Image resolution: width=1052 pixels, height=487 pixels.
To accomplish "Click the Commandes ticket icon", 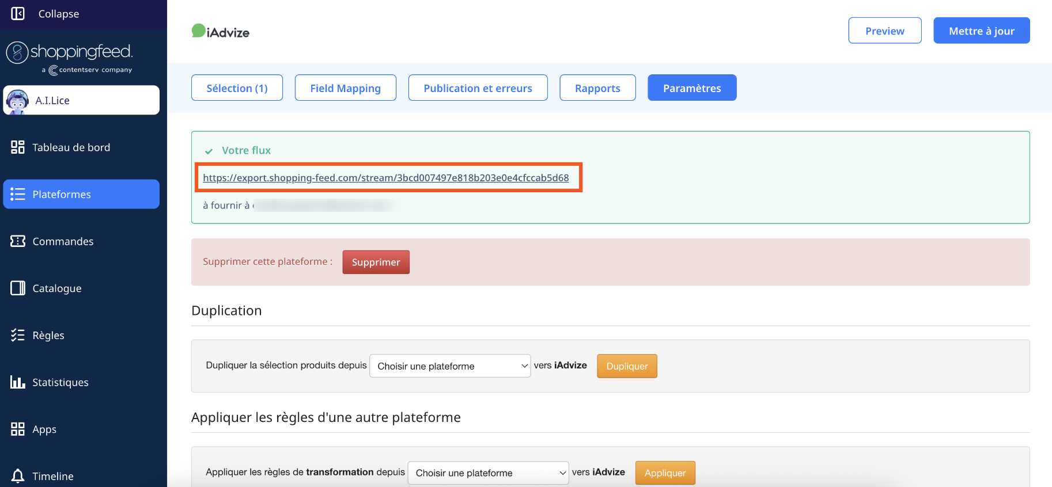I will pos(18,241).
